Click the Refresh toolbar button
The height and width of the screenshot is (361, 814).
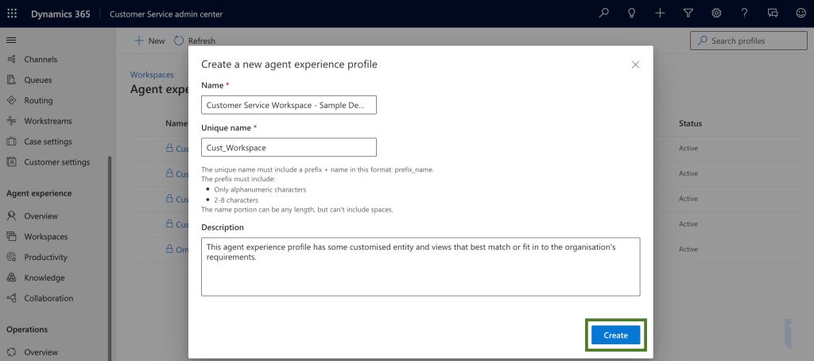coord(195,41)
